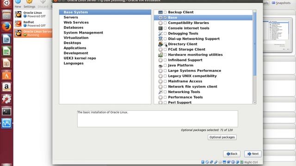The height and width of the screenshot is (166, 296).
Task: Uncheck the Base package group
Action: click(165, 18)
